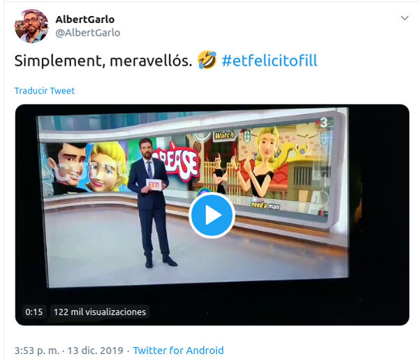Click the @AlbertGarlo handle
This screenshot has height=361, width=419.
[x=88, y=33]
